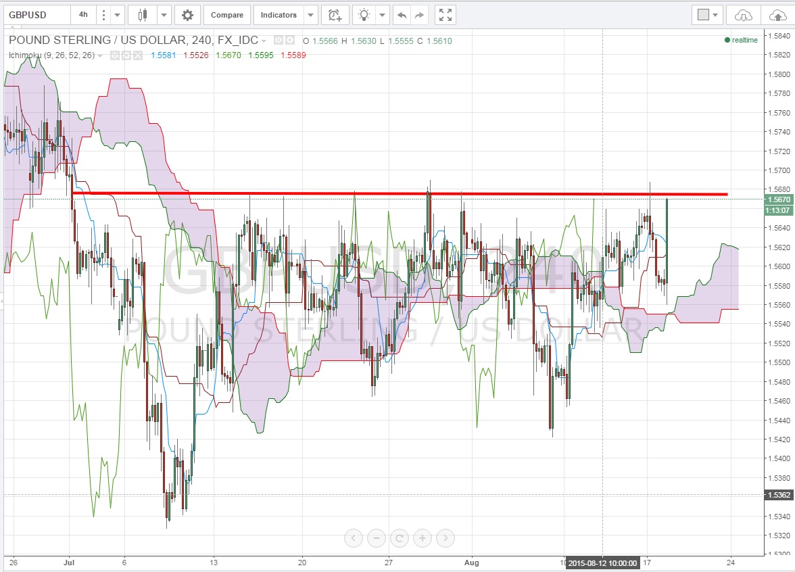Remove the Ichimoku indicator from the chart
The height and width of the screenshot is (572, 795).
coord(137,55)
